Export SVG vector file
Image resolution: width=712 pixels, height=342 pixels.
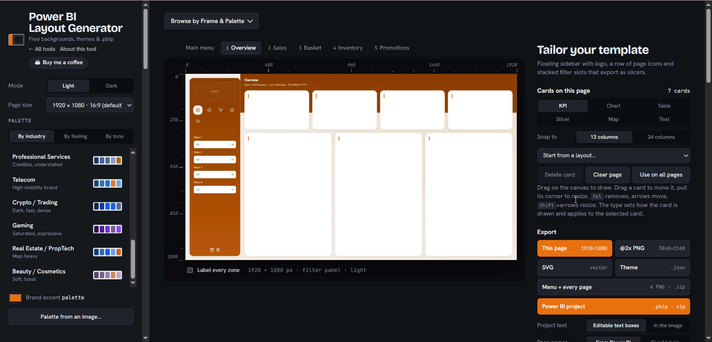pyautogui.click(x=574, y=267)
